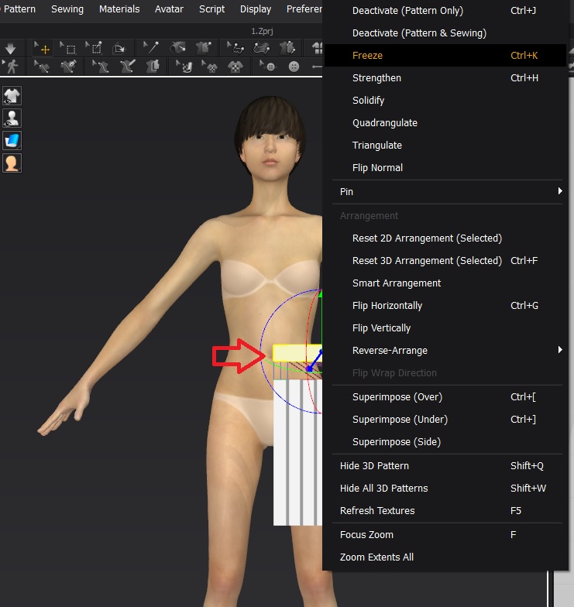Open the Materials menu
The image size is (574, 607).
(x=119, y=9)
